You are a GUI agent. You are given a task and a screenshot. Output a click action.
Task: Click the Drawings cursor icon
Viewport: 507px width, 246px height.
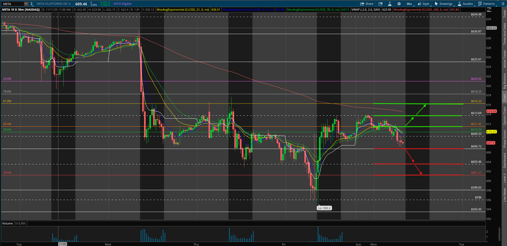pyautogui.click(x=436, y=3)
